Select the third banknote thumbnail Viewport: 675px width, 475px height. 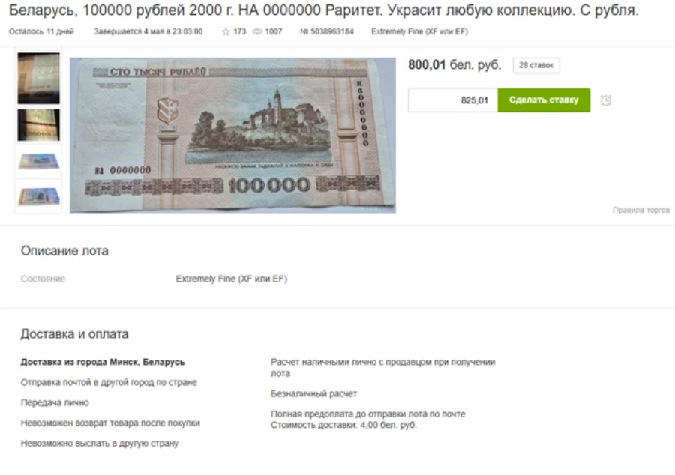point(39,162)
